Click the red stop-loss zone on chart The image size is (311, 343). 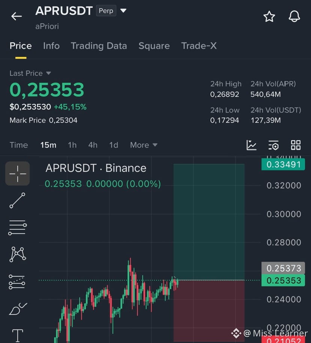tap(209, 311)
